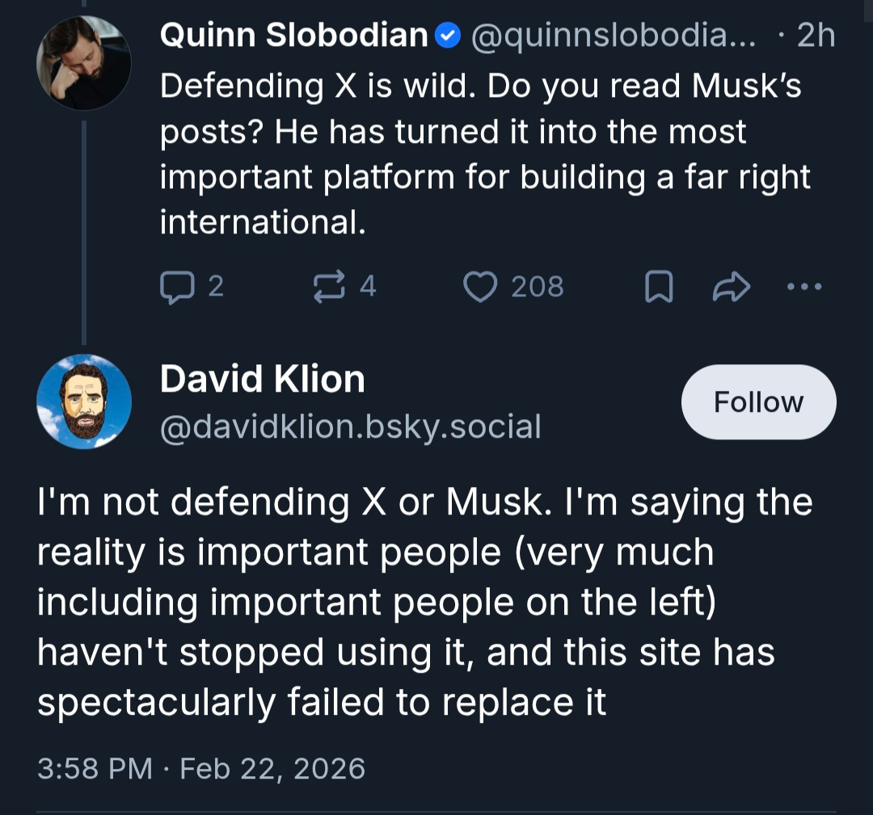Viewport: 873px width, 815px height.
Task: Click the 2h timestamp on Quinn's post
Action: point(815,36)
